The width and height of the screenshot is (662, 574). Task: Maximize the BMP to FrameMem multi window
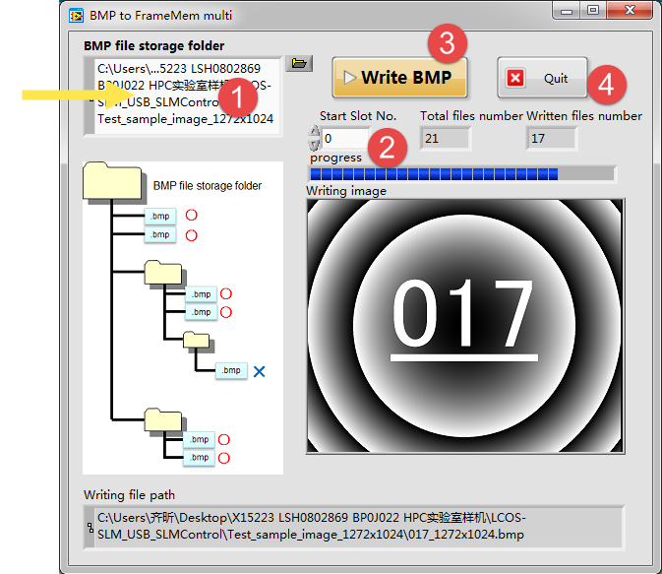click(x=593, y=11)
